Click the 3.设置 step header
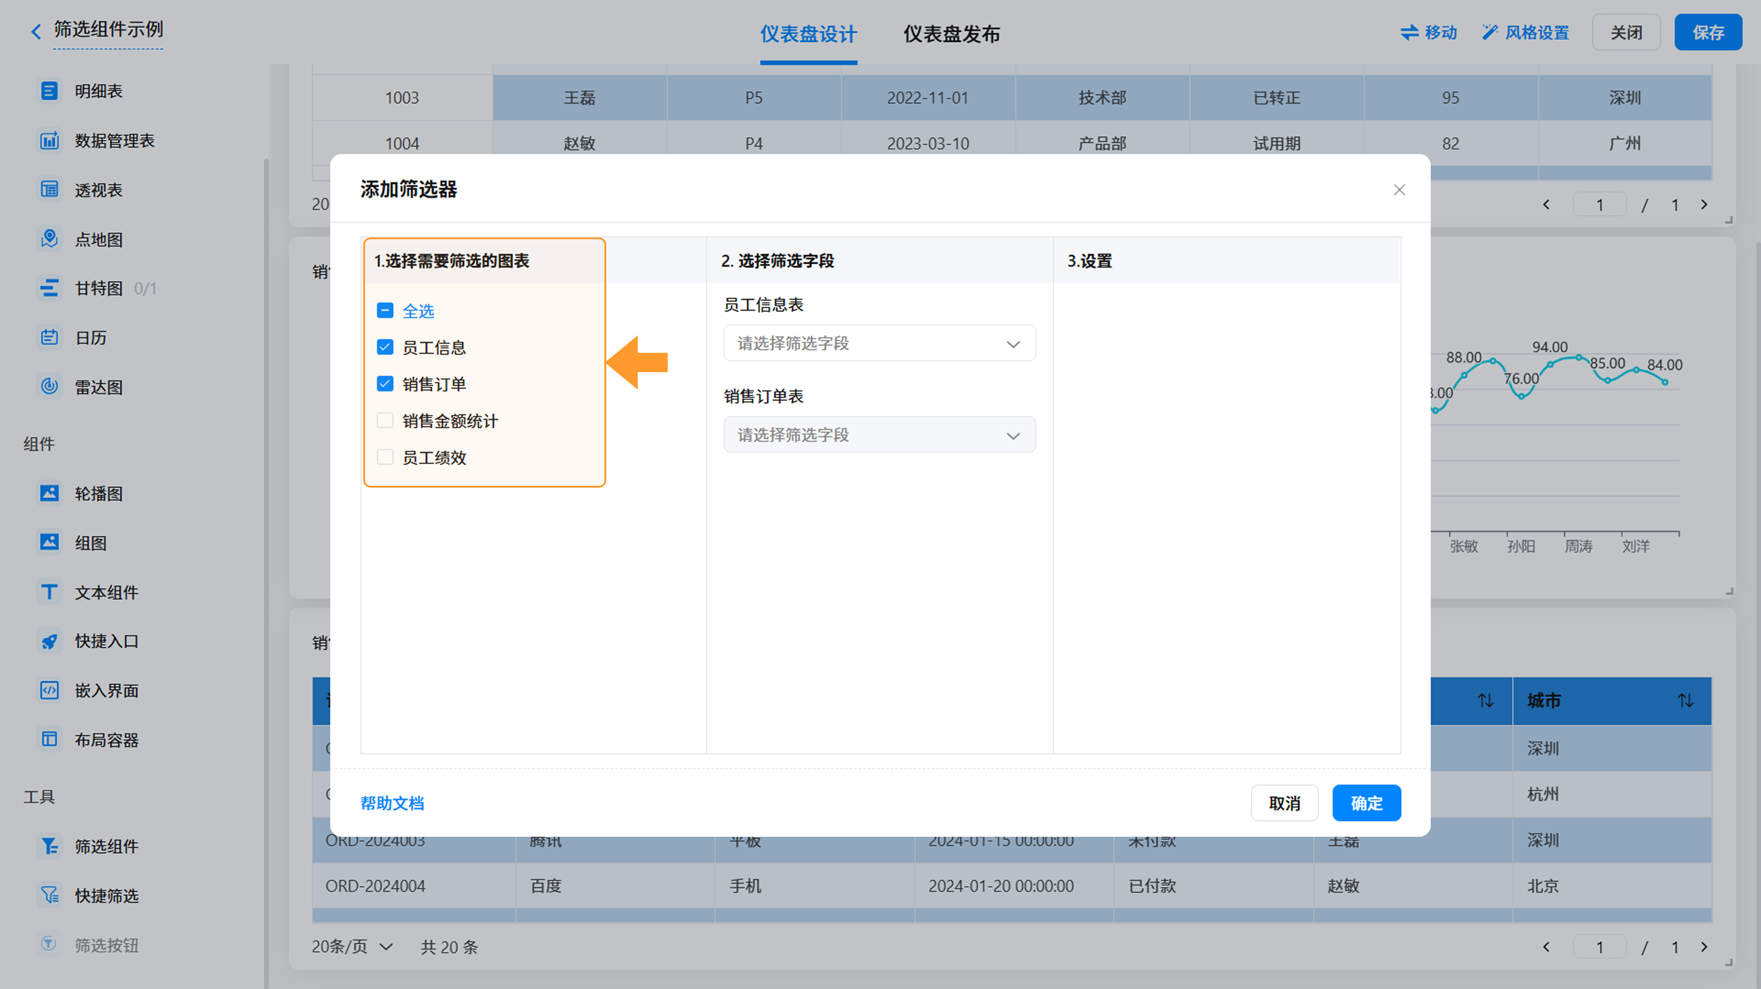The width and height of the screenshot is (1761, 989). click(1090, 260)
